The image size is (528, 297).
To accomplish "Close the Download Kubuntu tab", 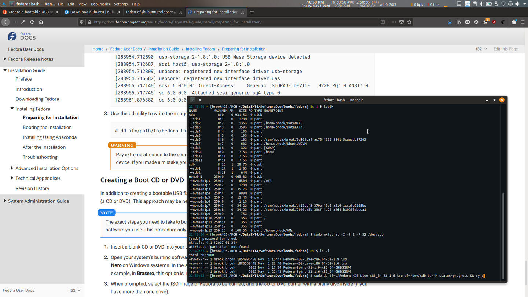I will click(118, 12).
